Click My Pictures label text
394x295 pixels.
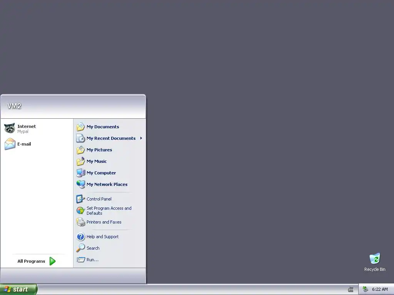99,150
